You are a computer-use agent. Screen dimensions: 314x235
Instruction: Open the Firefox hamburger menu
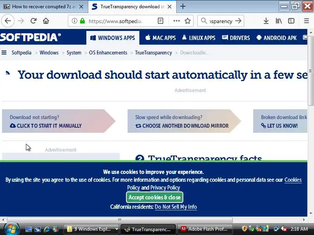coord(307,21)
